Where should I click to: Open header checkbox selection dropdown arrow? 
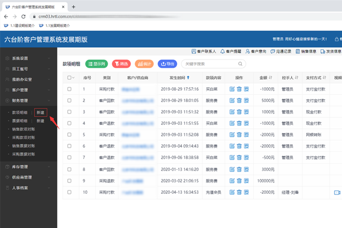coord(74,78)
